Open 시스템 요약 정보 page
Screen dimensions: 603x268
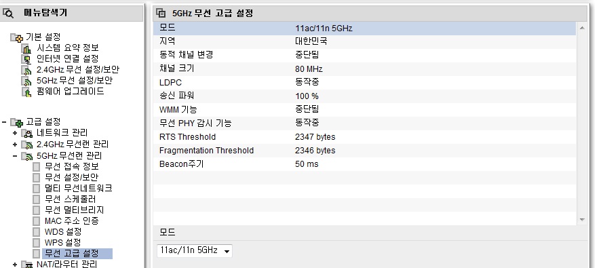coord(68,47)
